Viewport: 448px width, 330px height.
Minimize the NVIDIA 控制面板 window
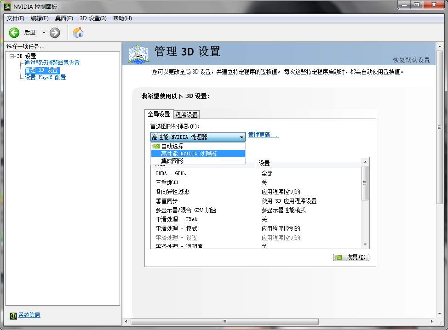404,5
